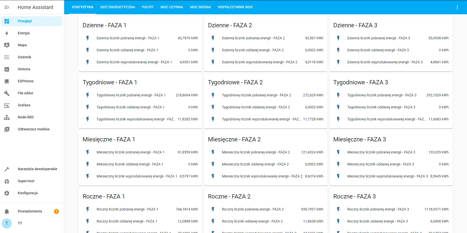Click bolt icon for Dzienny licznik pobranej energii FAZA 1
Screen dimensions: 467x233
pos(88,38)
